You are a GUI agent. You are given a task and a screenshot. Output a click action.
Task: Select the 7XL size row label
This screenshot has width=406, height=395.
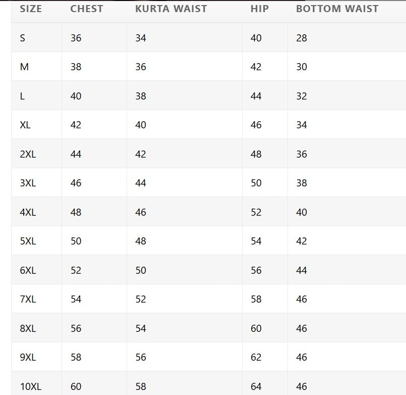point(28,300)
